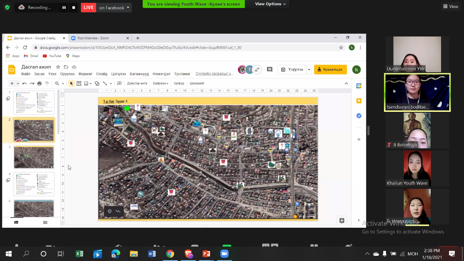Click the shape tool icon
This screenshot has width=464, height=261.
pyautogui.click(x=97, y=83)
